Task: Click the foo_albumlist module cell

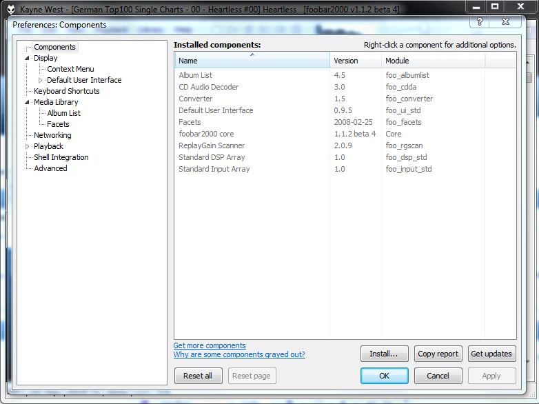Action: (407, 75)
